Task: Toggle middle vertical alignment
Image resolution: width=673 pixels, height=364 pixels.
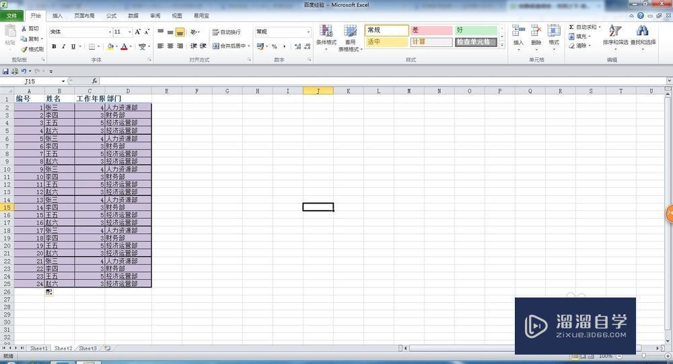Action: 170,32
